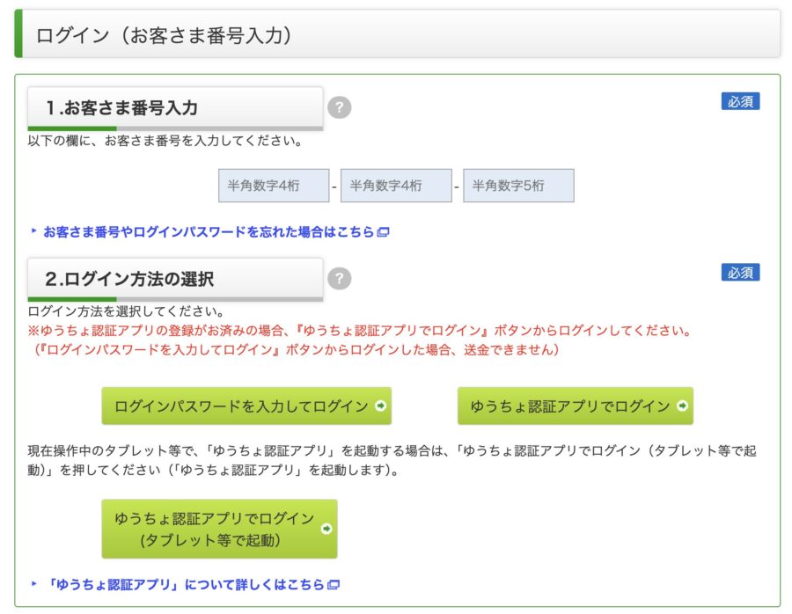Click the triangle bullet before the 認証アプリ details link

pyautogui.click(x=34, y=584)
